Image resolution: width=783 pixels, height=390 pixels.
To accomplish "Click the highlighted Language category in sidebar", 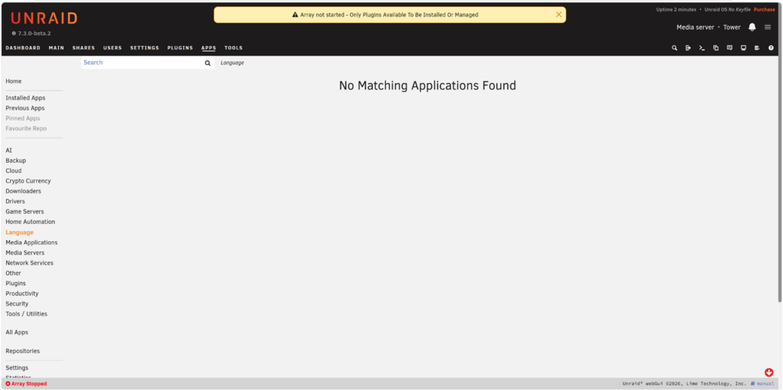I will pos(20,233).
